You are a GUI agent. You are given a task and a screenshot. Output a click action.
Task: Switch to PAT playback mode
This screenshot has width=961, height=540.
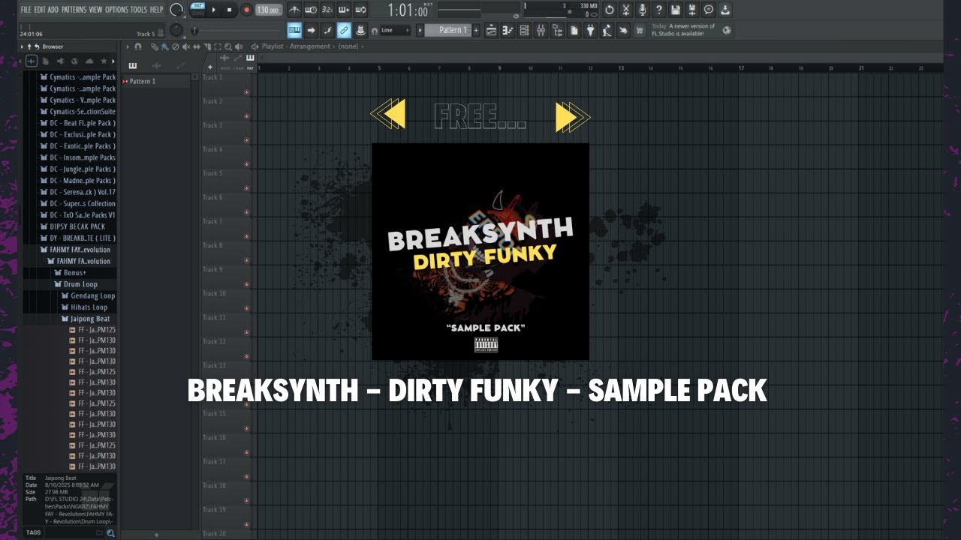click(x=197, y=6)
